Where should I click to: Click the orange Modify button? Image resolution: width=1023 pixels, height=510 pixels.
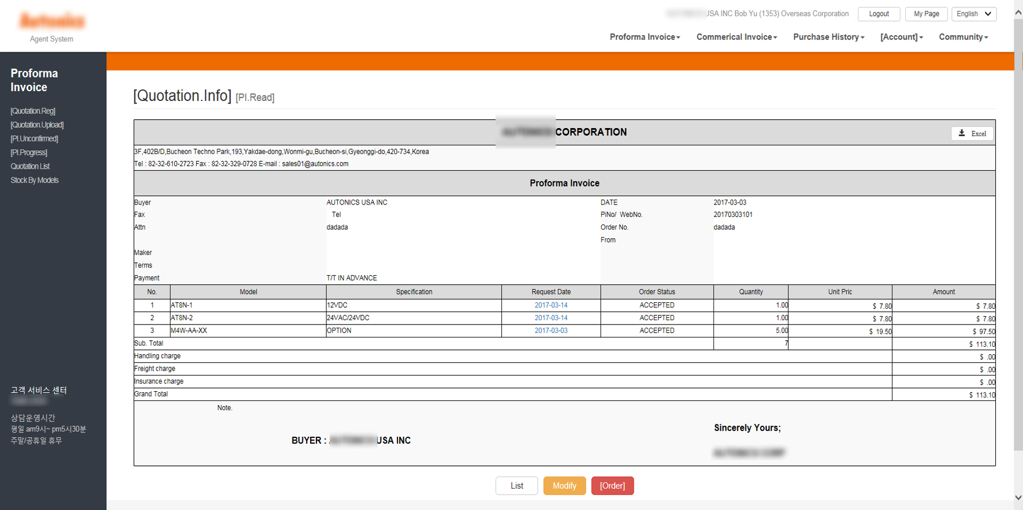coord(564,486)
